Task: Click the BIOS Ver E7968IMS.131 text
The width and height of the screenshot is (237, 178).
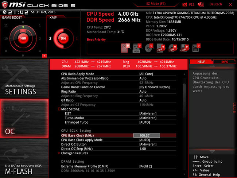Action: [x=164, y=35]
